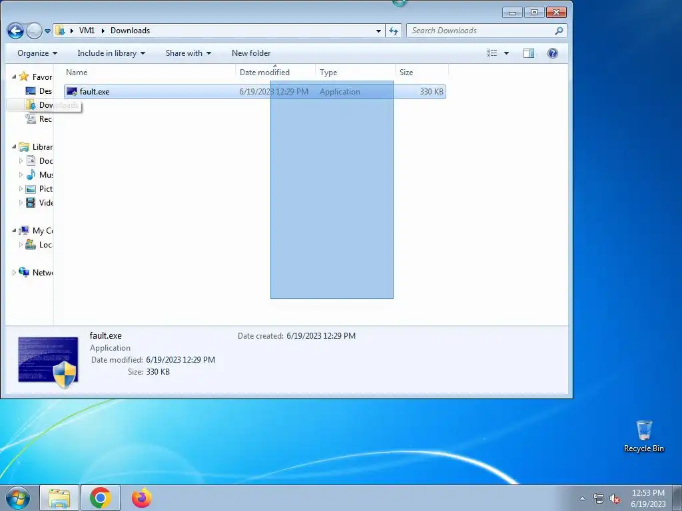The height and width of the screenshot is (511, 682).
Task: Open the Recycle Bin desktop icon
Action: pos(644,436)
